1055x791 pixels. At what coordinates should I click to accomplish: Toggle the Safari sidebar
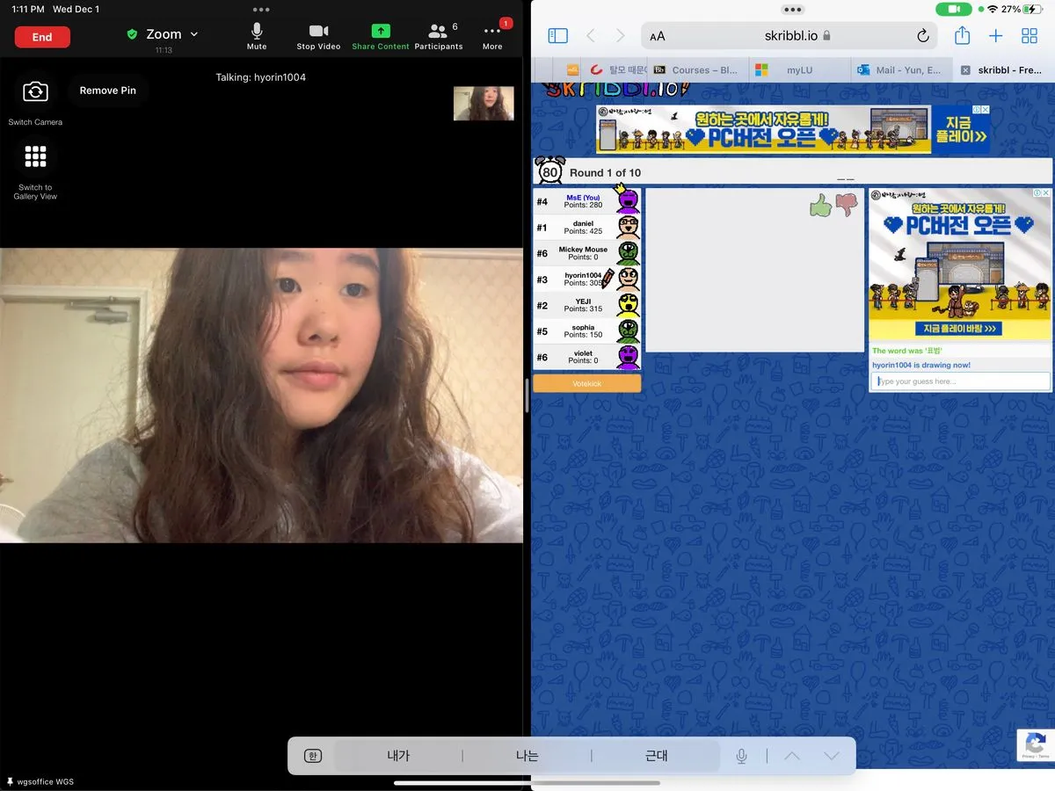click(558, 36)
